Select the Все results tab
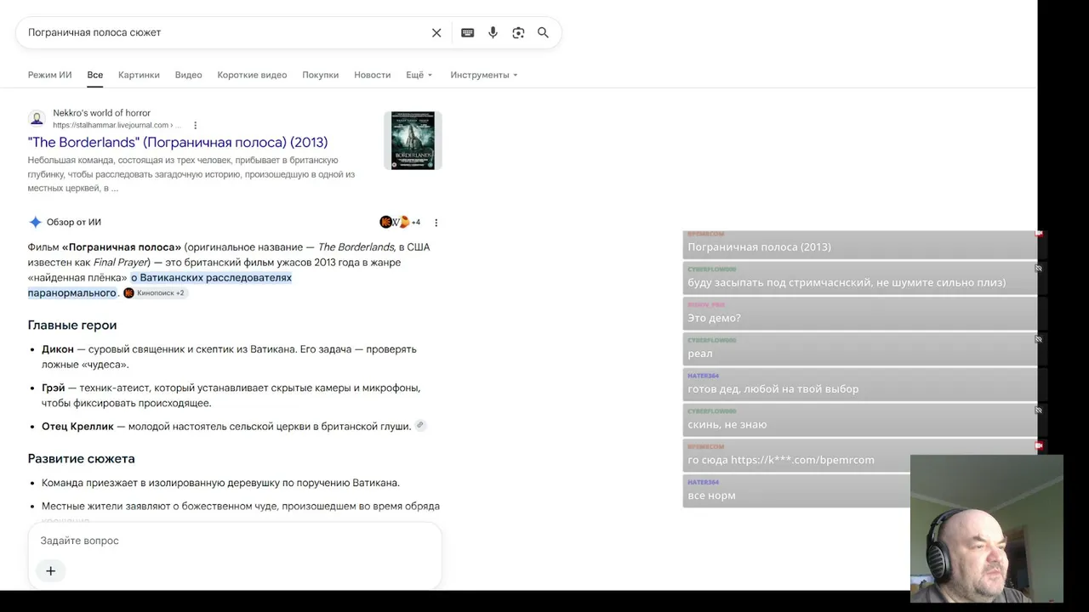 coord(95,75)
